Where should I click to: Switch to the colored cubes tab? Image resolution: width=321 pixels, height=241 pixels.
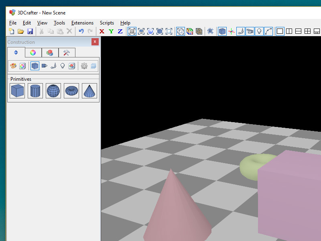[x=50, y=53]
